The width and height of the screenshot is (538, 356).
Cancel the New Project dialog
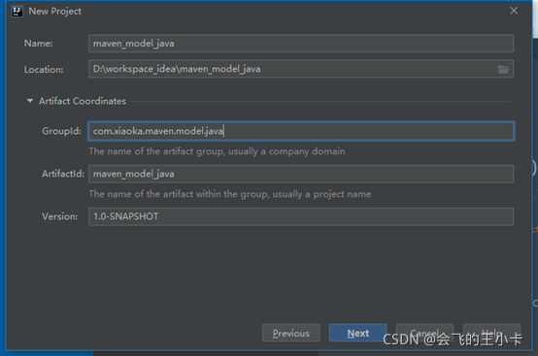tap(424, 333)
